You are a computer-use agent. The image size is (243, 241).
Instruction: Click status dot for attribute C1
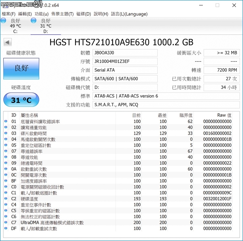[6, 192]
